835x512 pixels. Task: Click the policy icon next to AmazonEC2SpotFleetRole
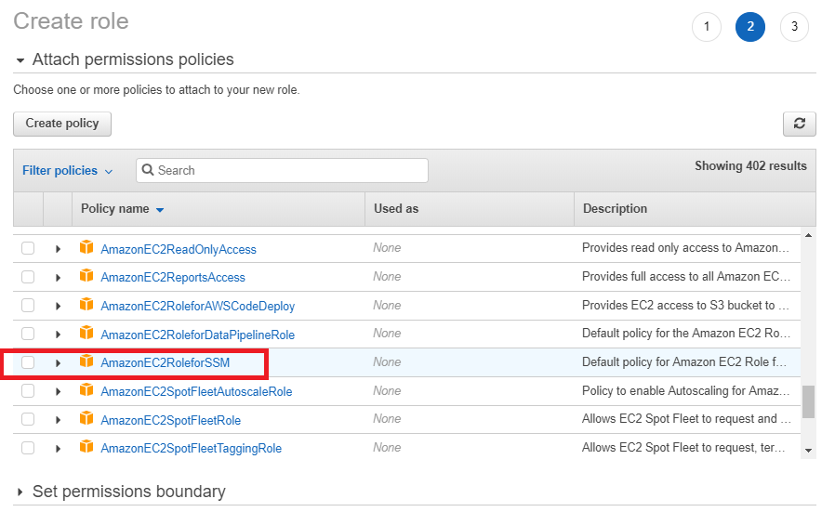86,419
